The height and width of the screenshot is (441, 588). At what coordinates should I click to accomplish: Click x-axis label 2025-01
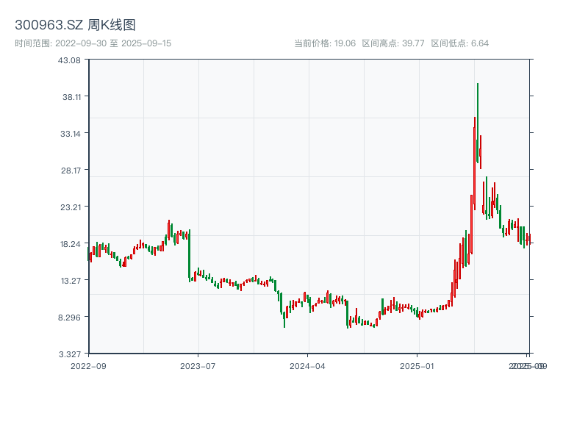coord(417,366)
